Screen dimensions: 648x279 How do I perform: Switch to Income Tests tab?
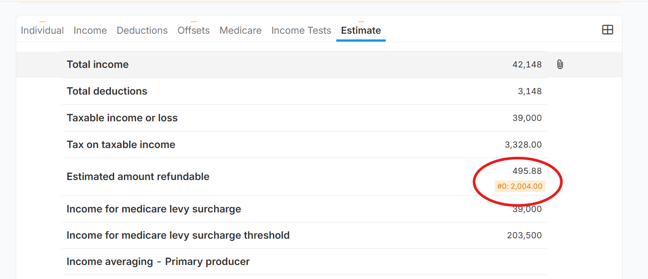coord(301,30)
